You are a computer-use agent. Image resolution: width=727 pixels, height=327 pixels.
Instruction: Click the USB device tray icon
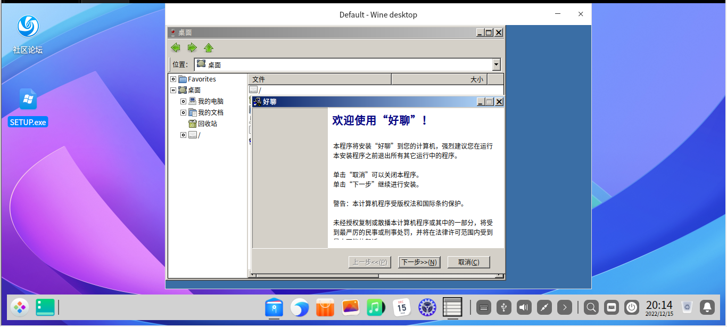[504, 307]
